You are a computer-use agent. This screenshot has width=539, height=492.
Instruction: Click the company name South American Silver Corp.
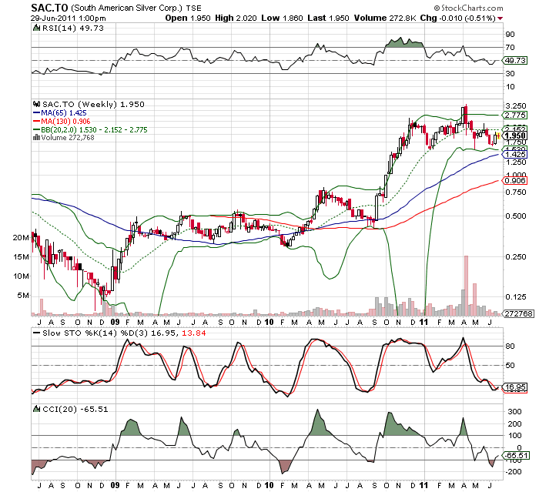point(126,8)
